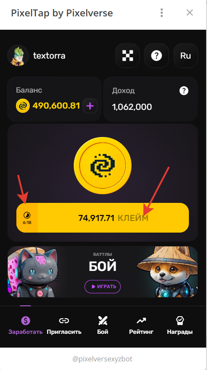Click the textorra username
This screenshot has height=370, width=207.
pyautogui.click(x=49, y=56)
